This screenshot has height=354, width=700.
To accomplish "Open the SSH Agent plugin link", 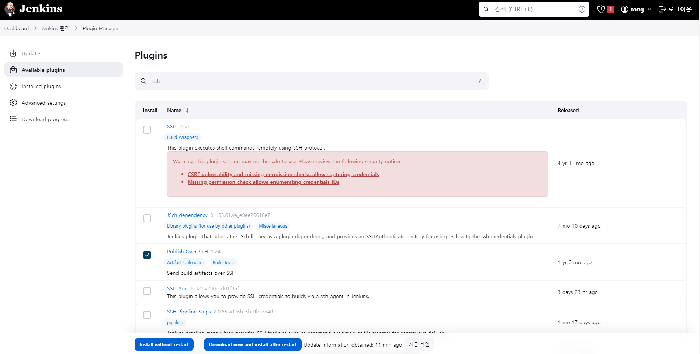I will 180,288.
